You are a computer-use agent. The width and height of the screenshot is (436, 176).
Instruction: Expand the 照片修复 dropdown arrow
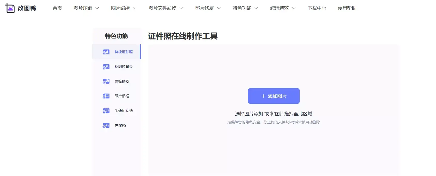pos(219,8)
